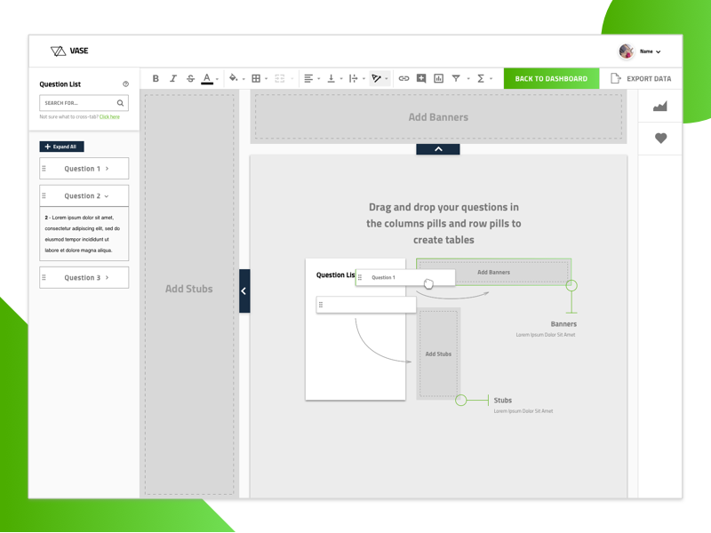The image size is (711, 533).
Task: Click the text rotation icon
Action: 376,78
